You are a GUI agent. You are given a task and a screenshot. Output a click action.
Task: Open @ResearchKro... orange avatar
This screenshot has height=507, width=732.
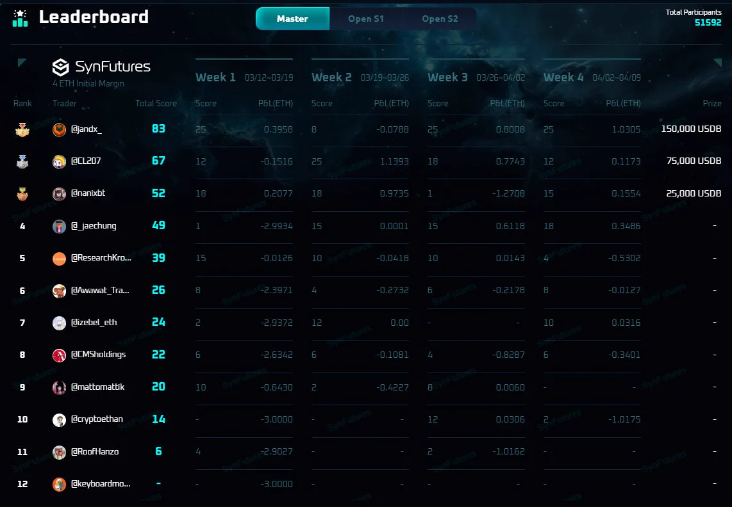pos(59,259)
